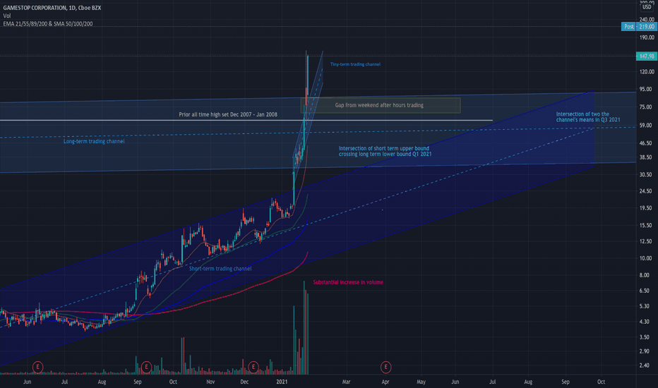Click the 38.50 price axis value
Image resolution: width=658 pixels, height=388 pixels.
(x=645, y=157)
